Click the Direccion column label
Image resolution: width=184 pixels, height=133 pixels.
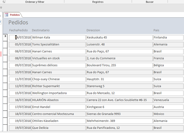tap(93, 30)
